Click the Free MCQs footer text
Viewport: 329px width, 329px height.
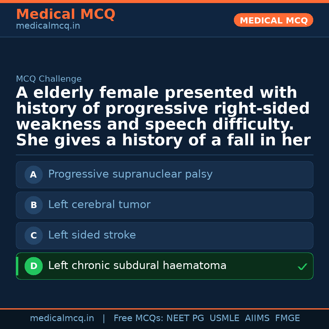[x=138, y=318]
